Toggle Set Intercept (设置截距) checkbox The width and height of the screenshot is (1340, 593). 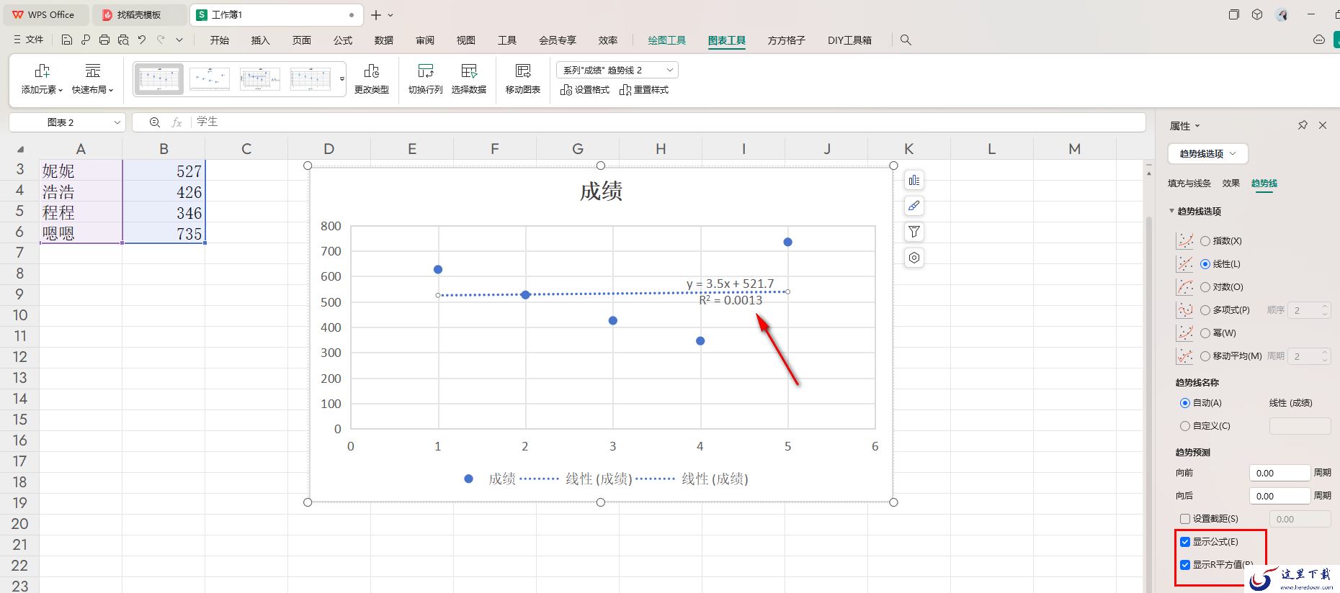[1185, 519]
